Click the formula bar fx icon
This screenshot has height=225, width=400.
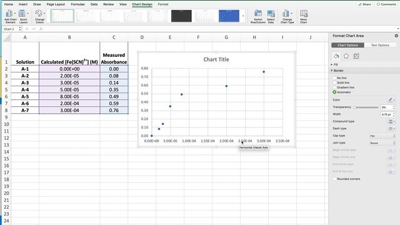click(x=41, y=29)
